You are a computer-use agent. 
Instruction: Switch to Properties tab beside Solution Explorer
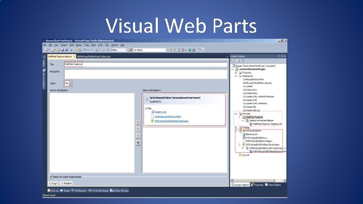257,185
